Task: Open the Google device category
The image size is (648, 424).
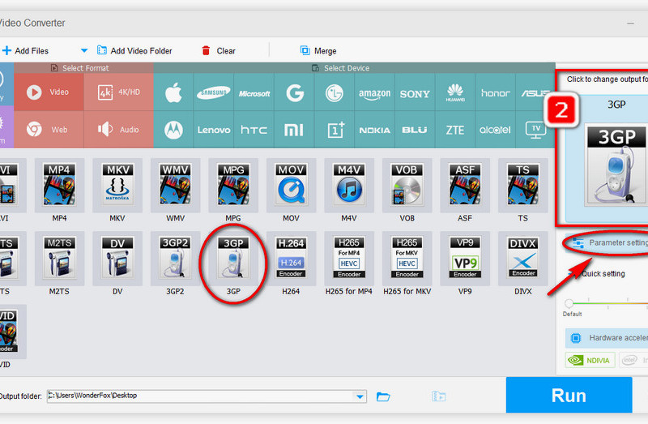Action: (294, 92)
